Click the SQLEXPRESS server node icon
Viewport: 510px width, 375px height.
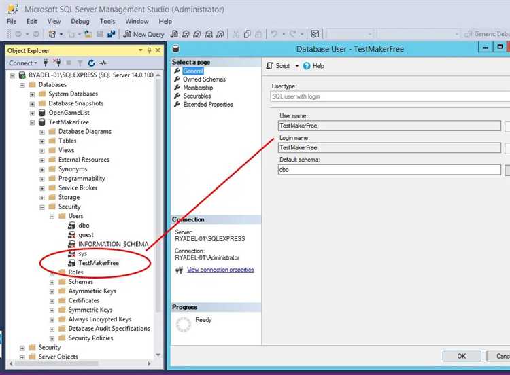pyautogui.click(x=22, y=75)
